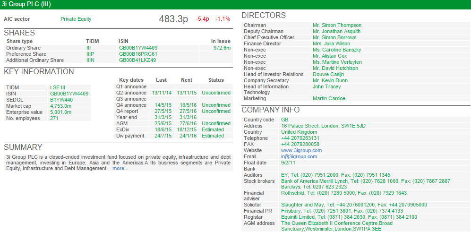471x232 pixels.
Task: Click Q2 announce next date 13/11/15
Action: click(x=187, y=93)
